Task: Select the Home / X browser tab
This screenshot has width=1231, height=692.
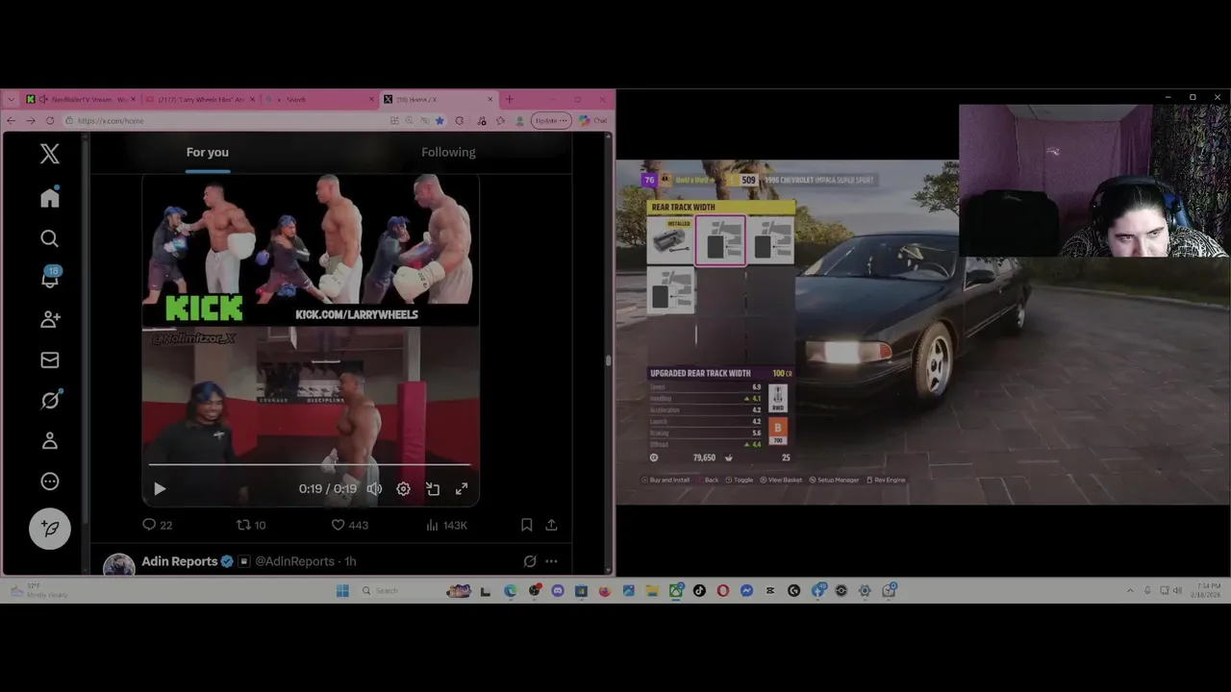Action: tap(440, 99)
